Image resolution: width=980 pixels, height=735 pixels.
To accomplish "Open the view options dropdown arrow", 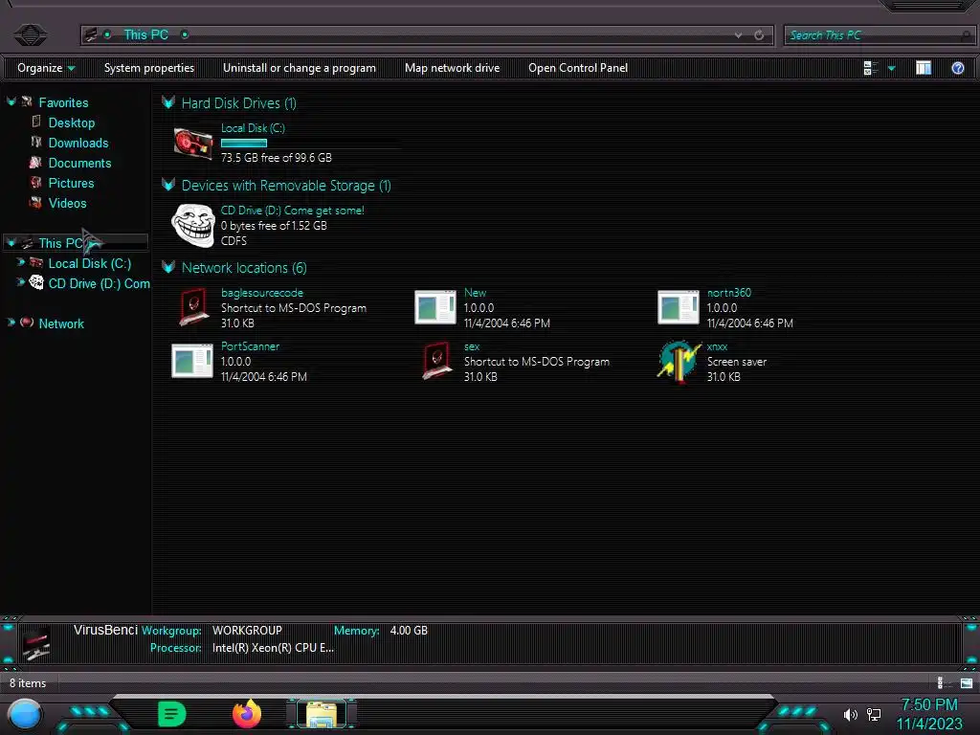I will point(891,68).
